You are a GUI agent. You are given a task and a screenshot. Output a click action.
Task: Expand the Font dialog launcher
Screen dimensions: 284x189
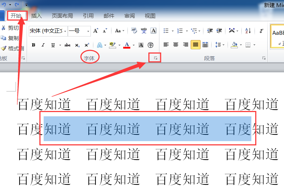(x=155, y=58)
